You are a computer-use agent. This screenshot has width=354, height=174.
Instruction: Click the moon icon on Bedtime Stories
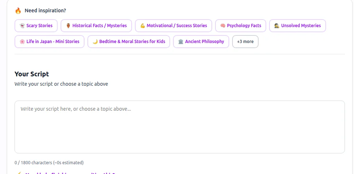pyautogui.click(x=95, y=42)
